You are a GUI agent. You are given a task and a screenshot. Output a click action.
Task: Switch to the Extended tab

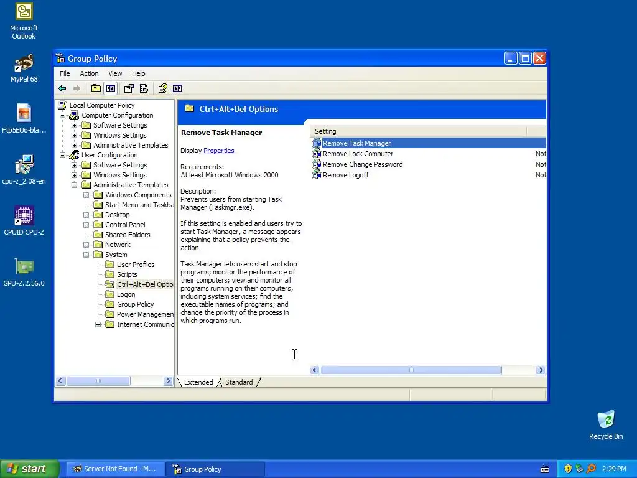[198, 382]
